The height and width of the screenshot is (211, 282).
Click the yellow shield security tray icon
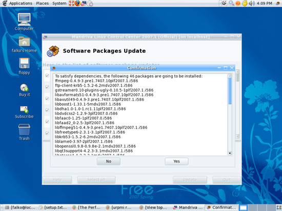coord(245,3)
